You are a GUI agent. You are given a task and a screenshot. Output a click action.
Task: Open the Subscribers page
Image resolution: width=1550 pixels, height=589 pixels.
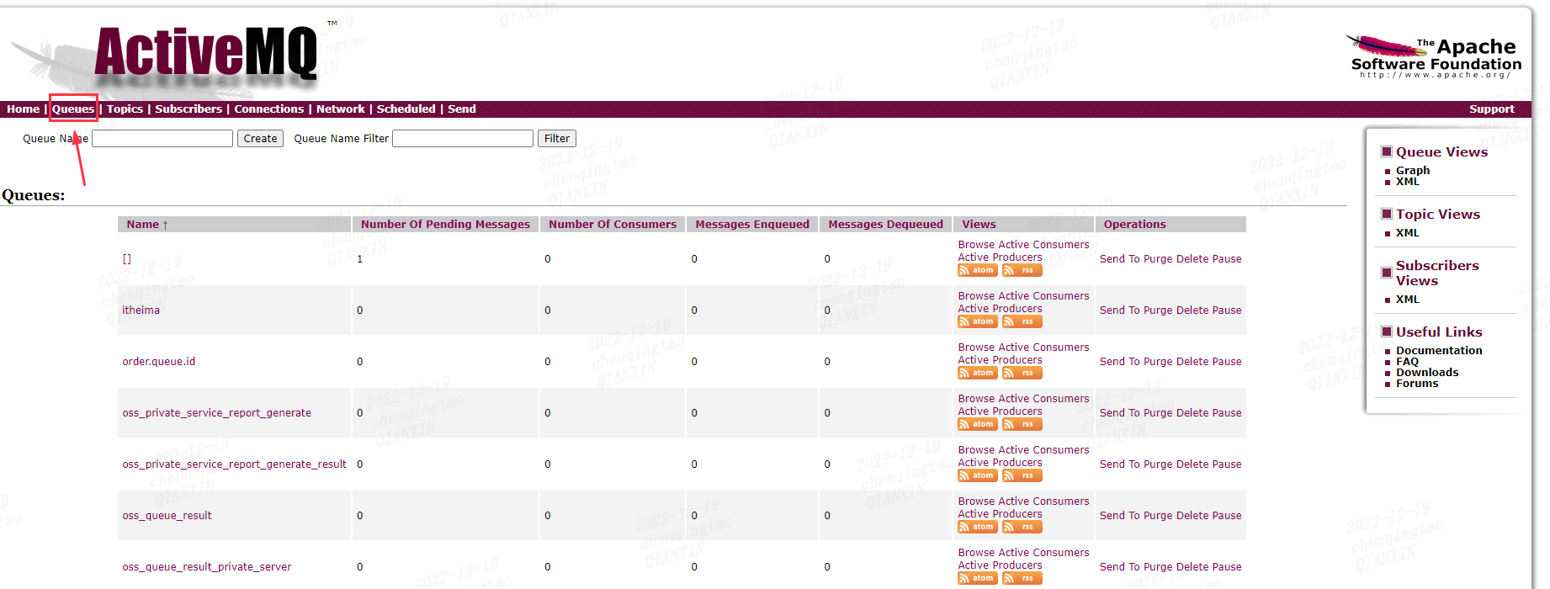188,109
